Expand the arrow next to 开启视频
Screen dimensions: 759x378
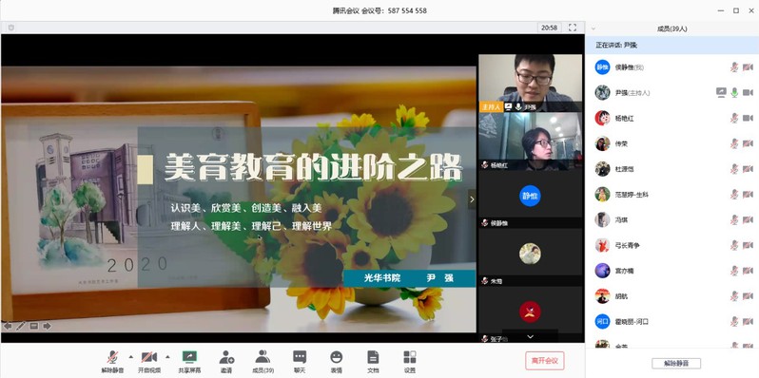click(x=167, y=357)
